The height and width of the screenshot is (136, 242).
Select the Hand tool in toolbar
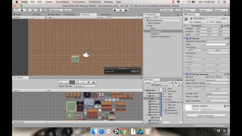pos(17,10)
